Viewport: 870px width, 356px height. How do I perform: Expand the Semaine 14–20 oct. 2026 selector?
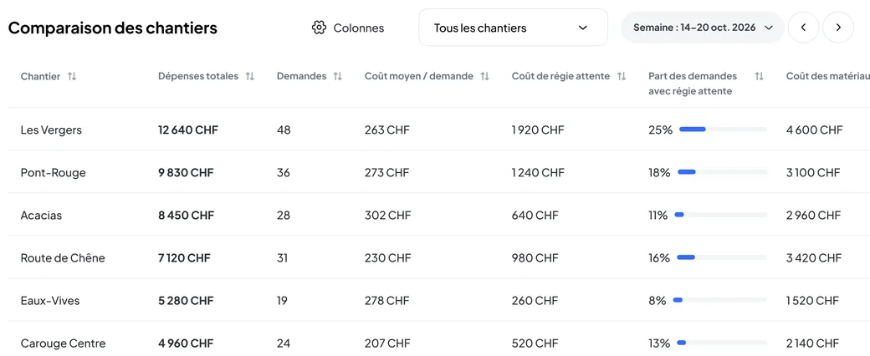click(x=703, y=28)
